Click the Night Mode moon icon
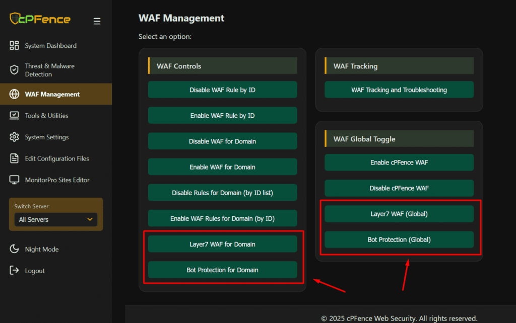 (x=14, y=249)
